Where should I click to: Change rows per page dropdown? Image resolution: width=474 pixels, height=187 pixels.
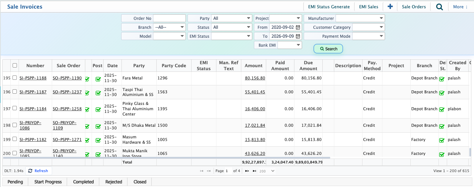267,171
